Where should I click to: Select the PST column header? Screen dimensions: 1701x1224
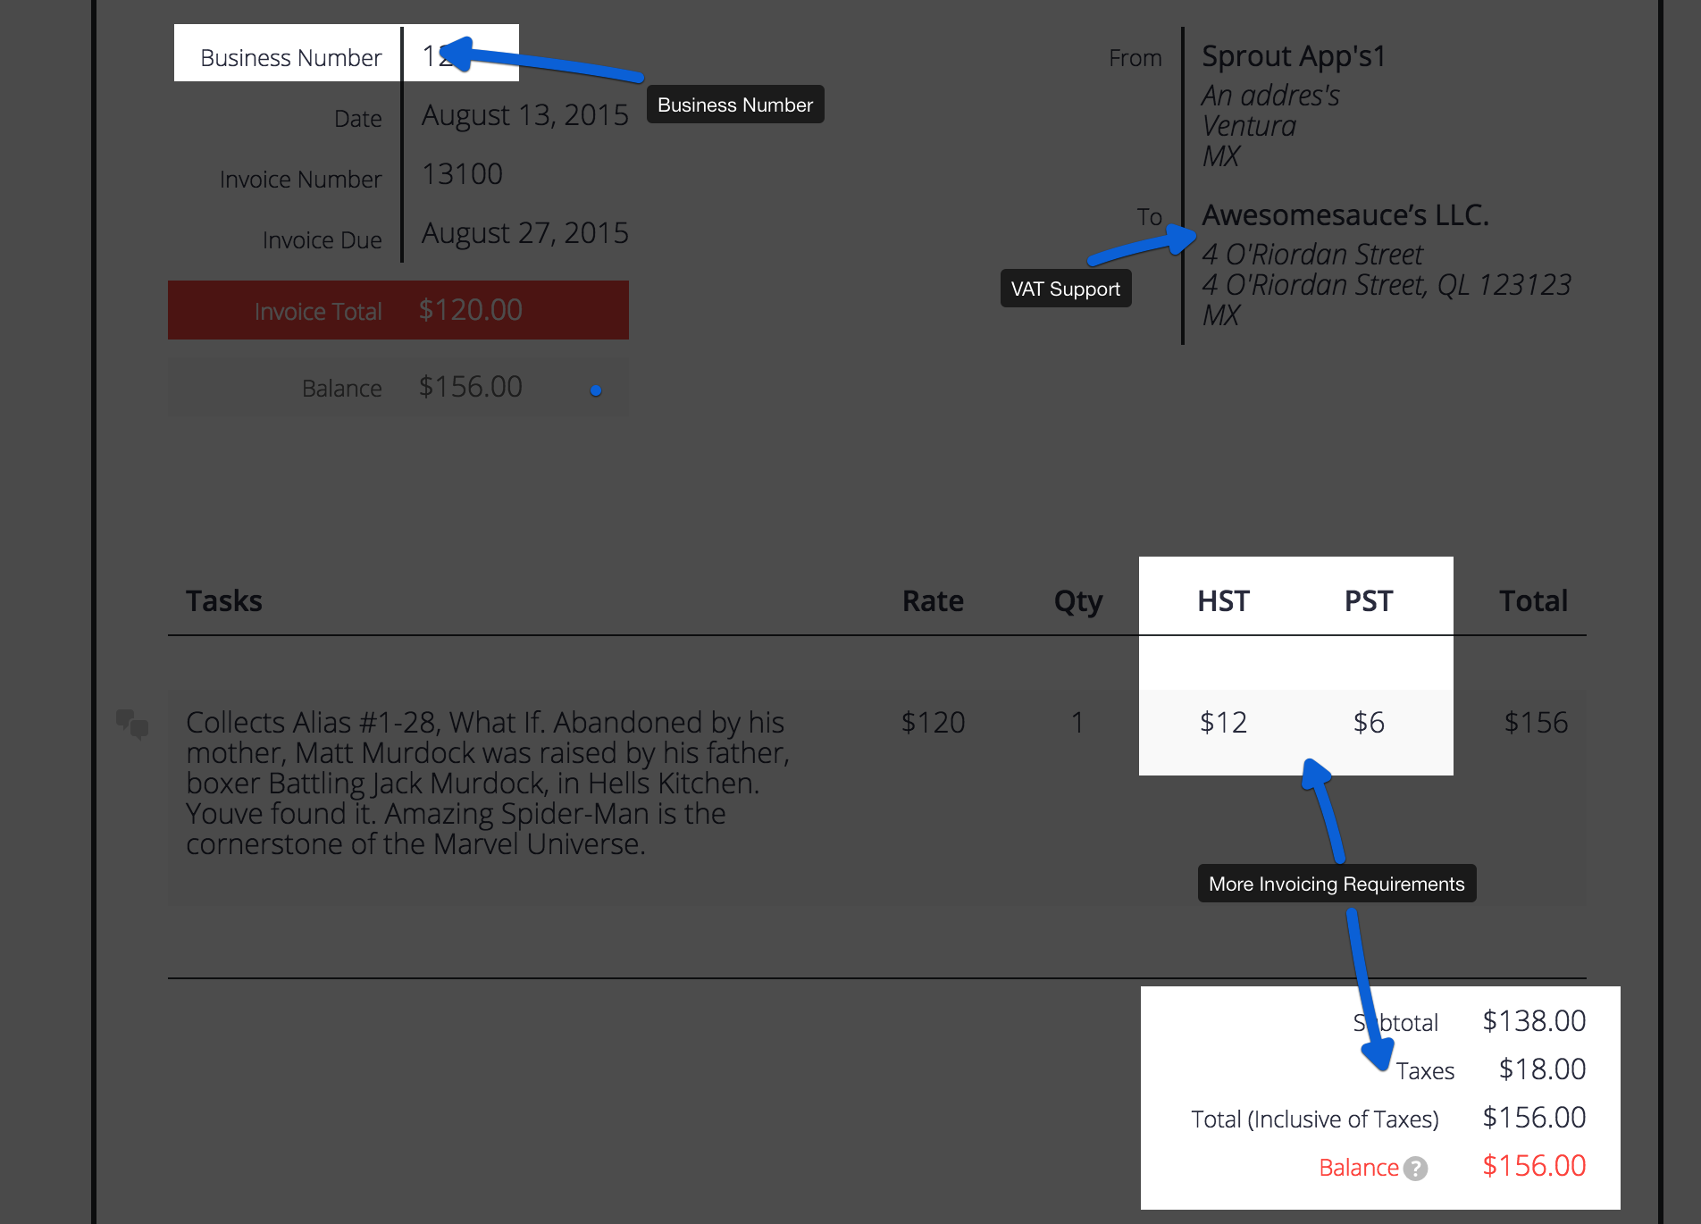1368,600
